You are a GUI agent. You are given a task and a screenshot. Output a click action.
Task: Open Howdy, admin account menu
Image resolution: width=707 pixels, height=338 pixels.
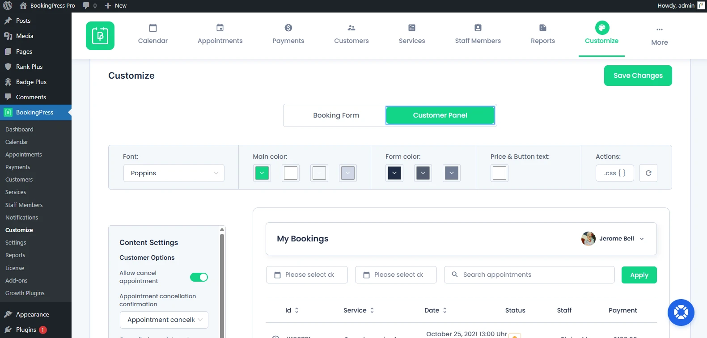[x=681, y=6]
